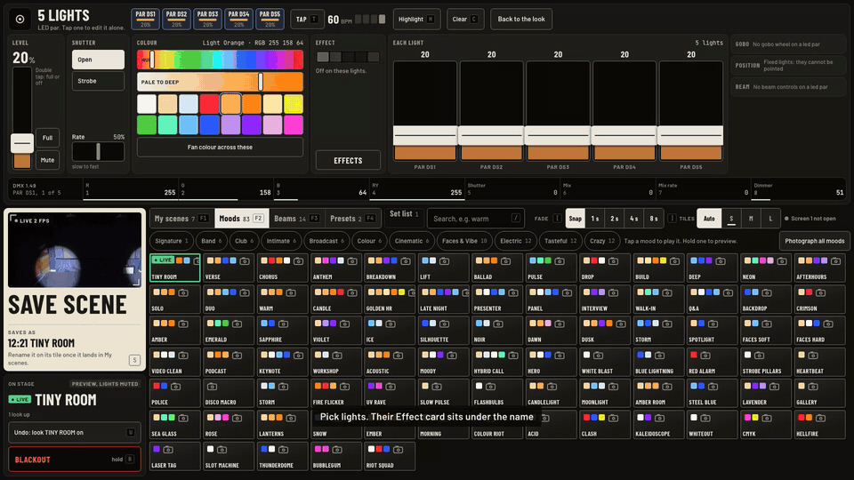Viewport: 854px width, 480px height.
Task: Switch to the Presets tab
Action: coord(352,219)
